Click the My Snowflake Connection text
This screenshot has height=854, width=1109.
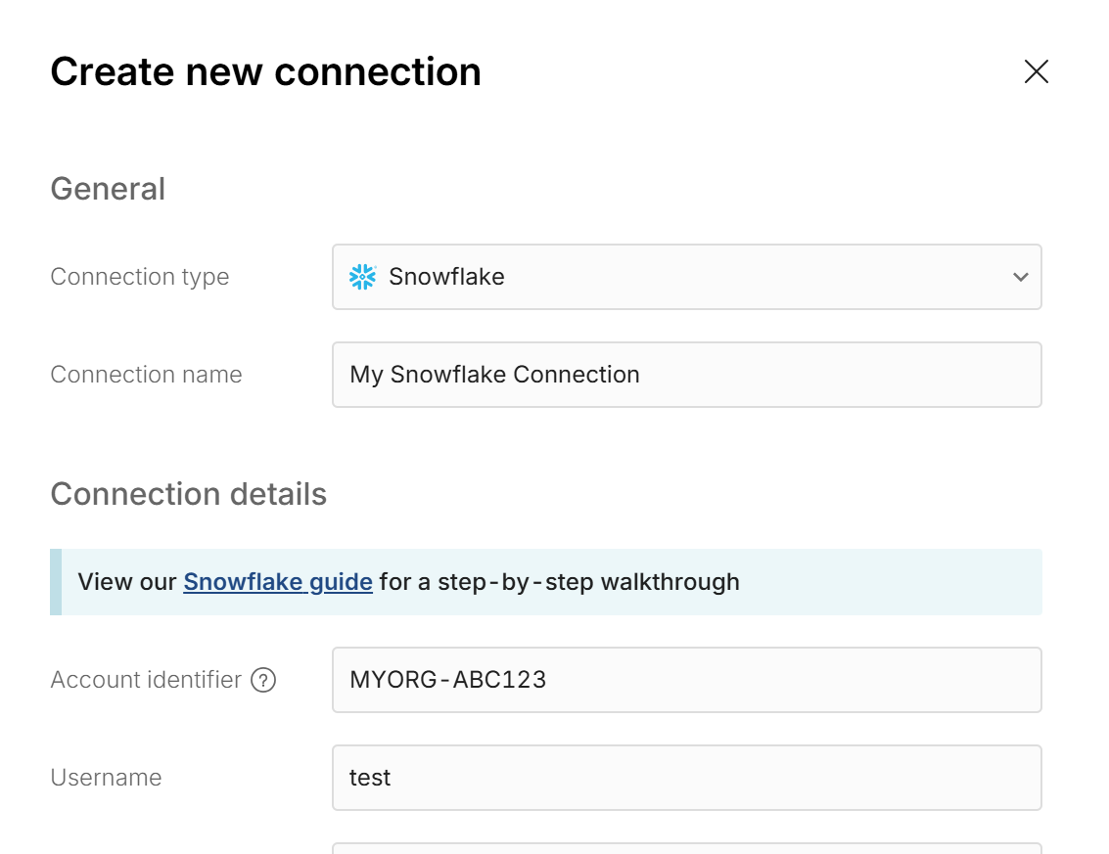coord(494,375)
